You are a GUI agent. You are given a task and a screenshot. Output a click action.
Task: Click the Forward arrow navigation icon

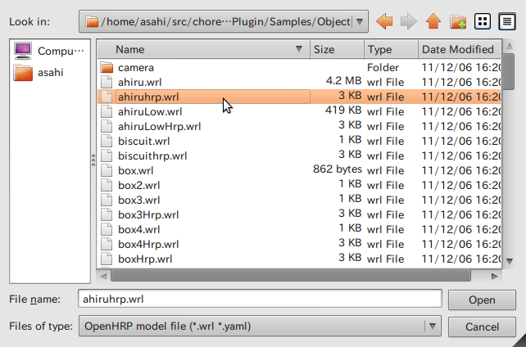tap(410, 21)
